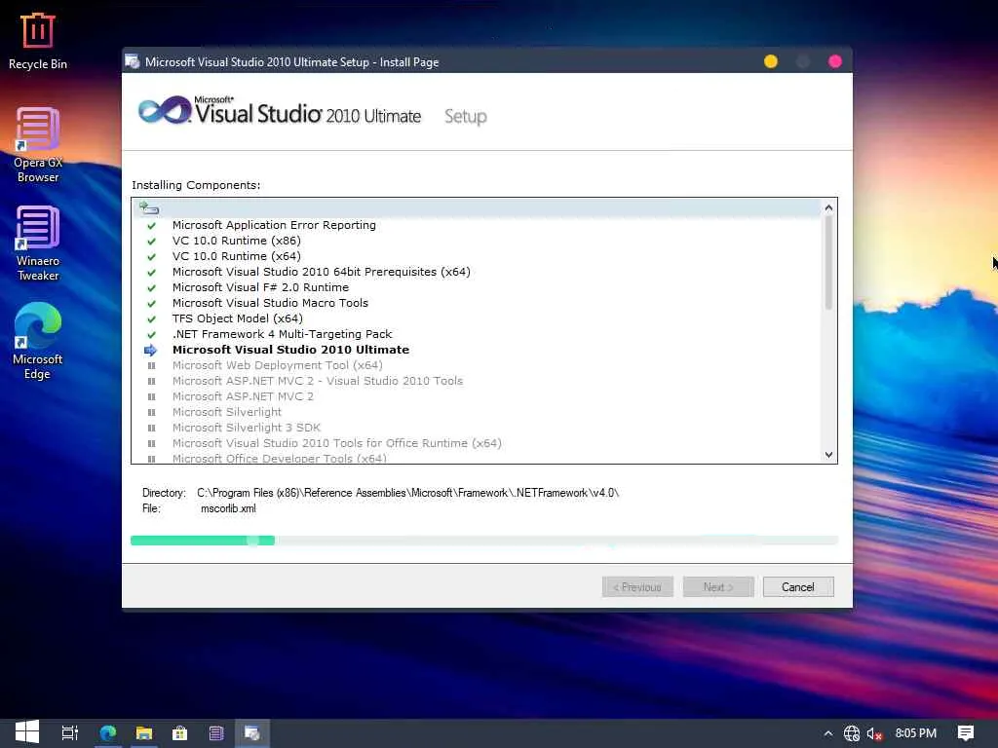The width and height of the screenshot is (998, 748).
Task: Open Microsoft Store from the taskbar
Action: (180, 732)
